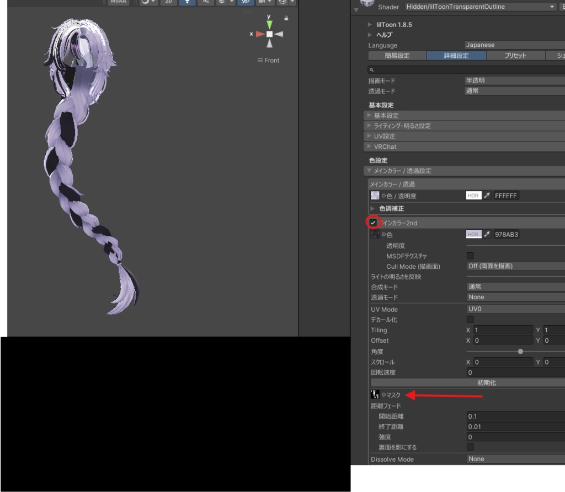Open the 合成モード dropdown showing 通常
This screenshot has width=565, height=492.
coord(516,287)
